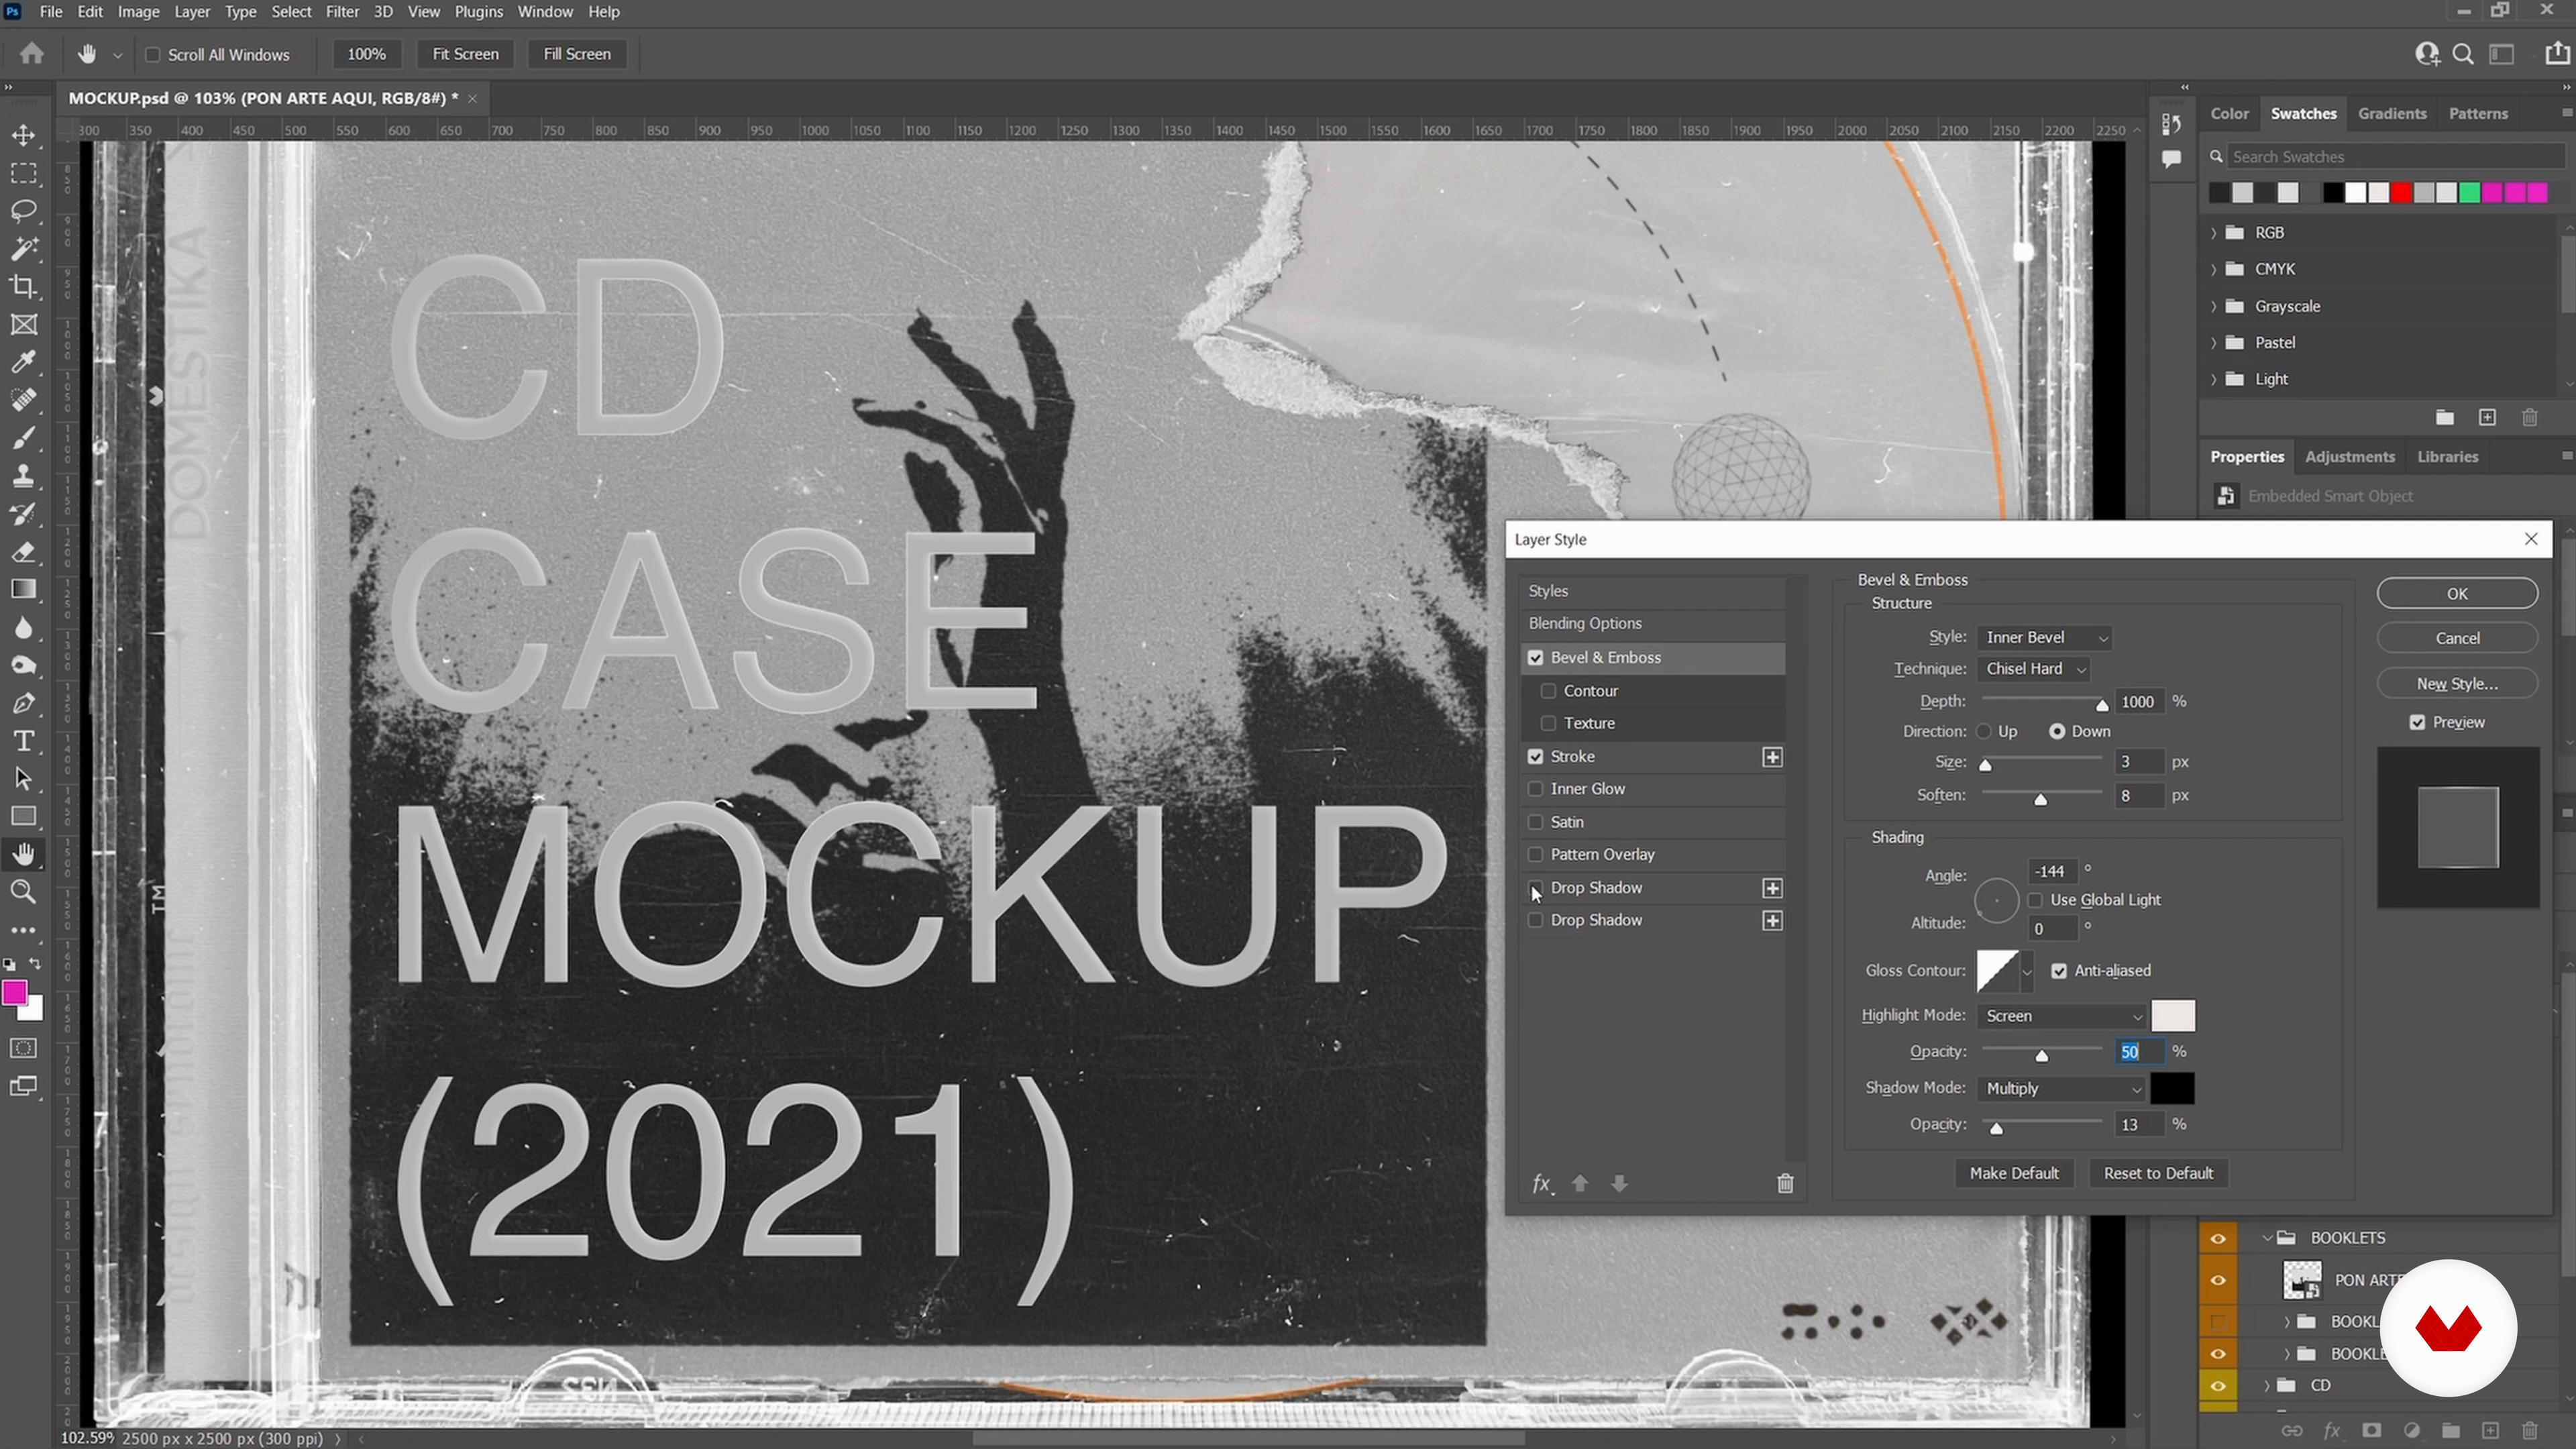The image size is (2576, 1449).
Task: Select the Pen tool
Action: pyautogui.click(x=24, y=704)
